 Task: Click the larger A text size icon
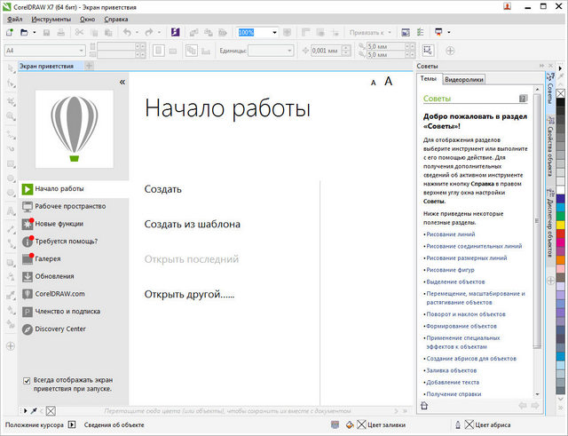(388, 82)
